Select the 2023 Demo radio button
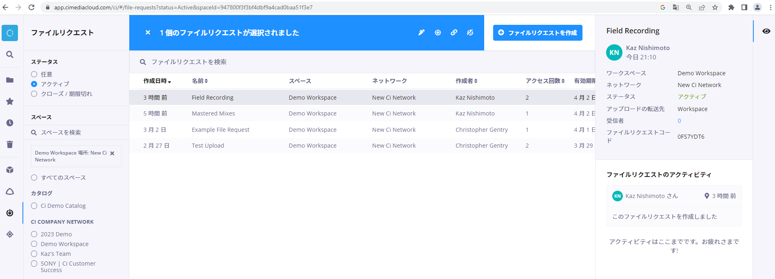This screenshot has width=775, height=279. click(34, 234)
